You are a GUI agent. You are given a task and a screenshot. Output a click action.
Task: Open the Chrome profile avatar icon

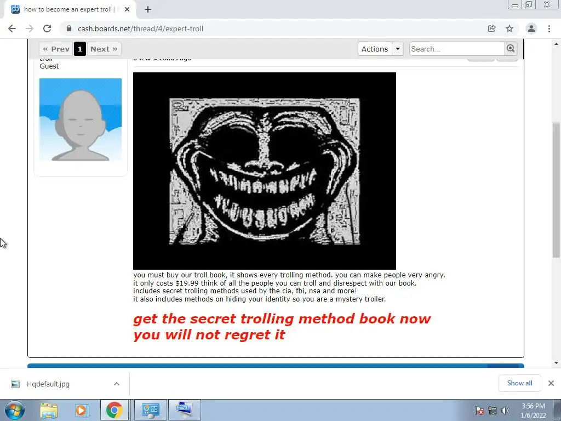click(x=531, y=29)
